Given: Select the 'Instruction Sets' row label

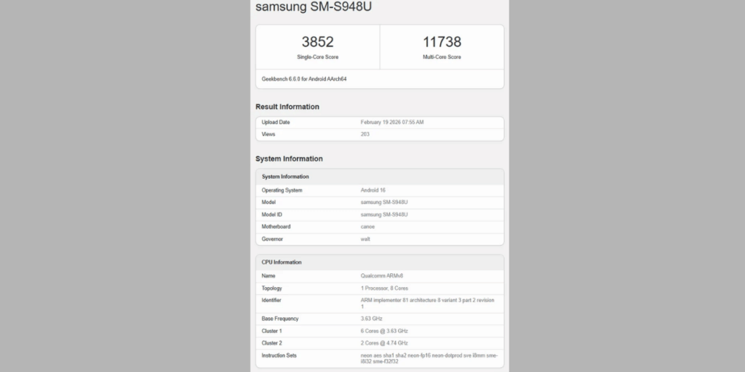Looking at the screenshot, I should pos(279,355).
